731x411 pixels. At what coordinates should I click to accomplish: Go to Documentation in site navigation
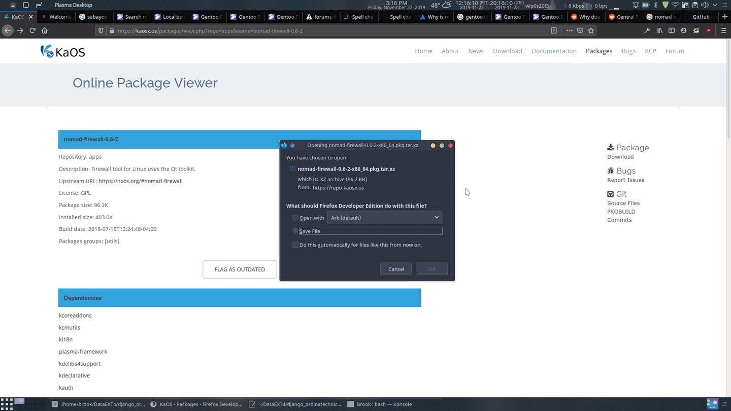(x=554, y=51)
